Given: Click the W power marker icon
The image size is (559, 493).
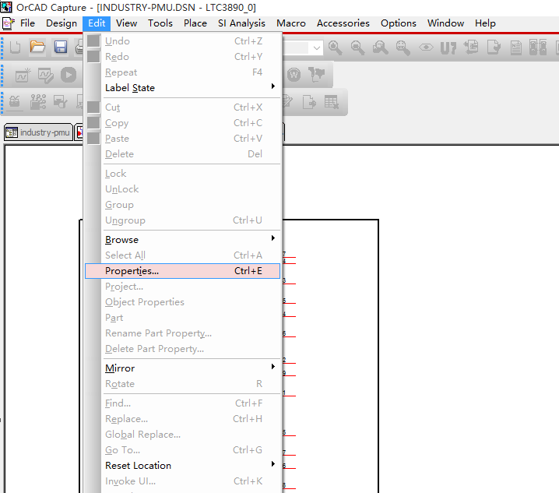Looking at the screenshot, I should [294, 75].
